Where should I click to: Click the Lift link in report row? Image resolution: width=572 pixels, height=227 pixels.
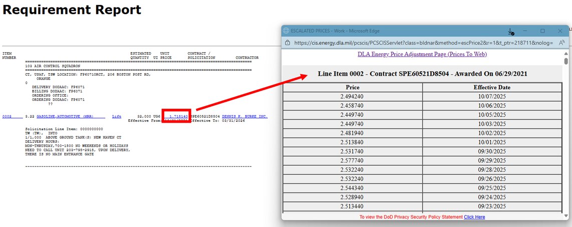(x=116, y=116)
